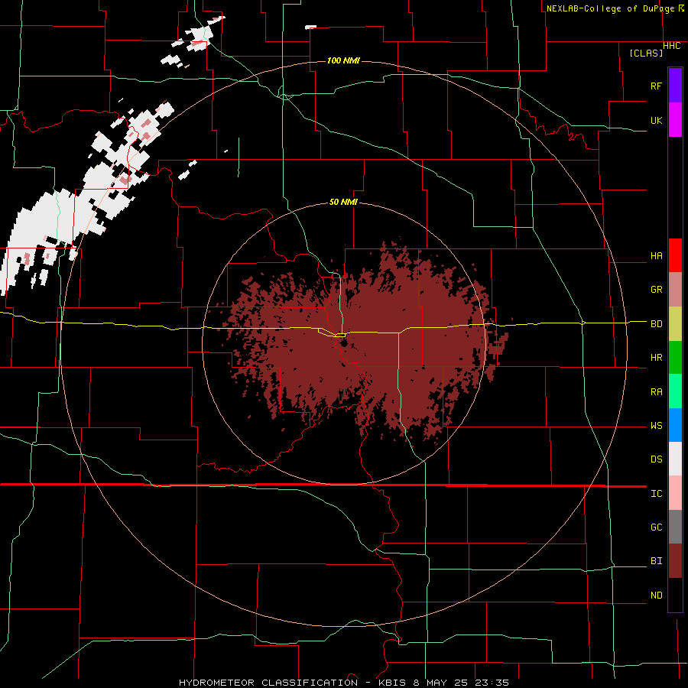Click the BI legend label
Screen dimensions: 688x688
point(656,561)
